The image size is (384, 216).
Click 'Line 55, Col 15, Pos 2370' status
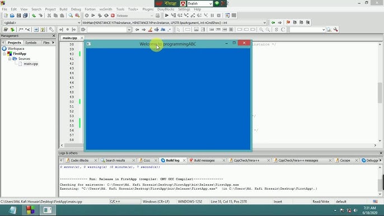(x=229, y=201)
